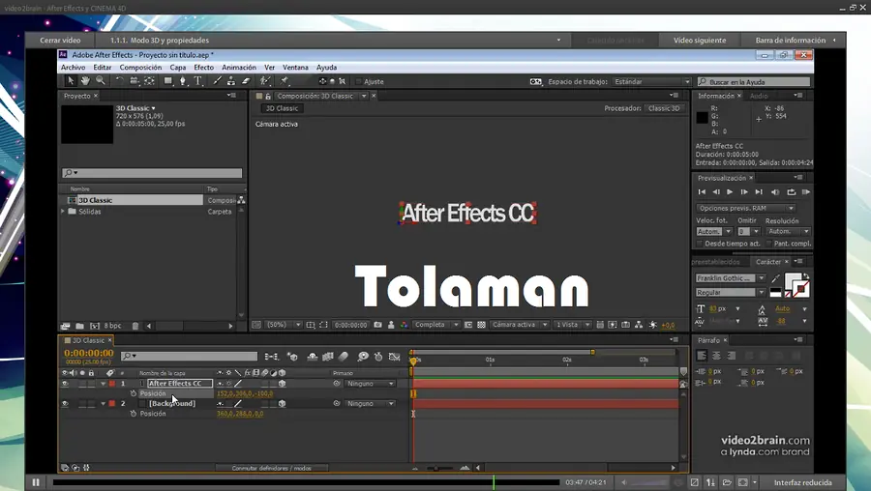
Task: Click the timeline zoom slider
Action: click(440, 468)
